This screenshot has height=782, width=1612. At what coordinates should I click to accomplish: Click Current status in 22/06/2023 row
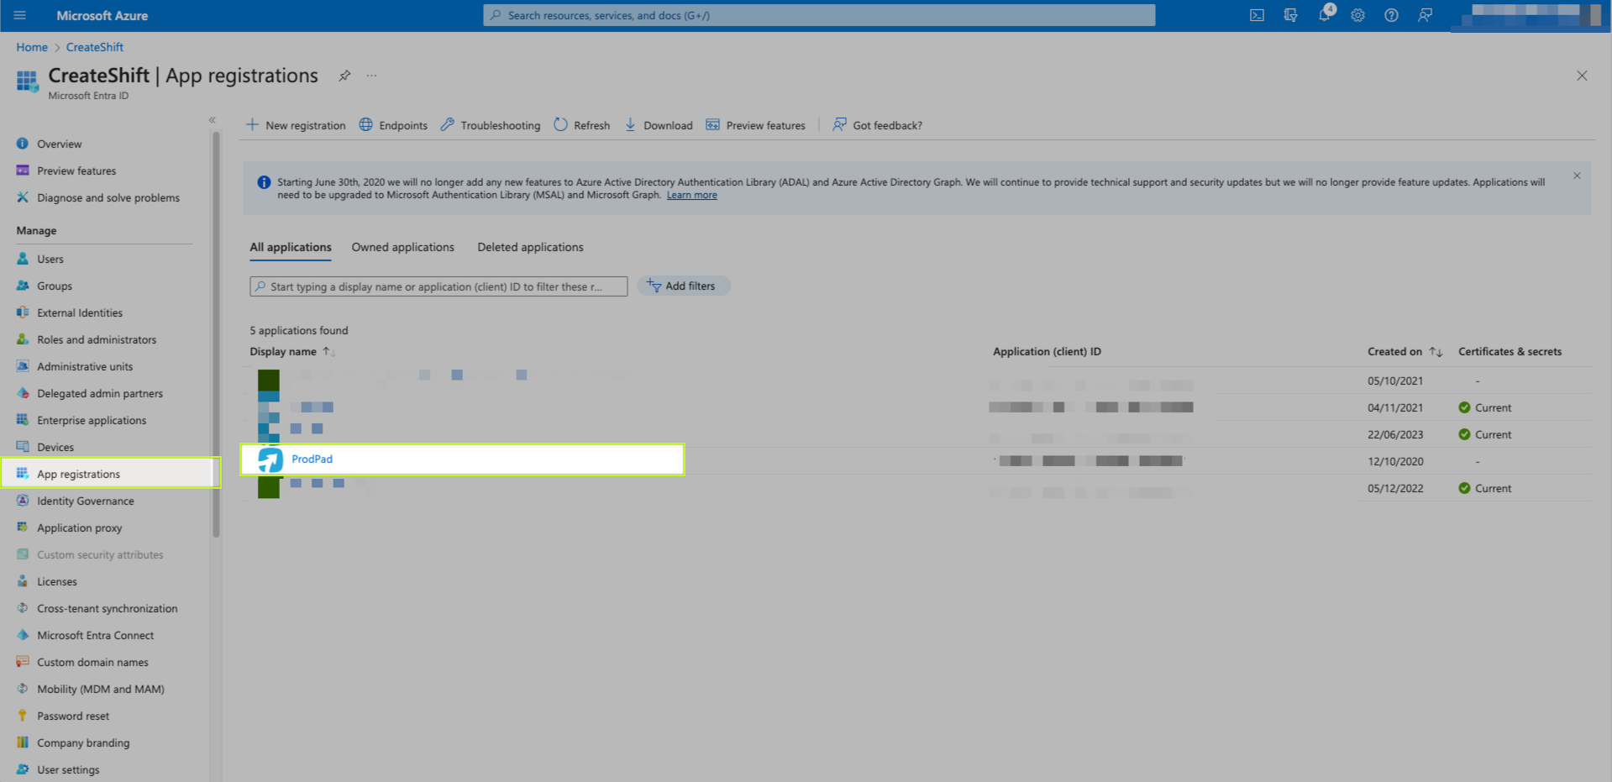click(1485, 434)
